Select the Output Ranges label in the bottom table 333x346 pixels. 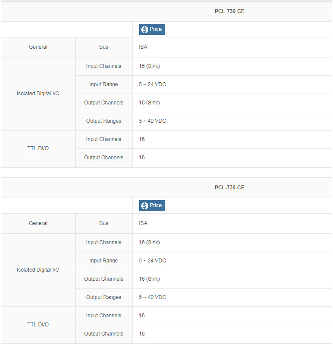103,297
